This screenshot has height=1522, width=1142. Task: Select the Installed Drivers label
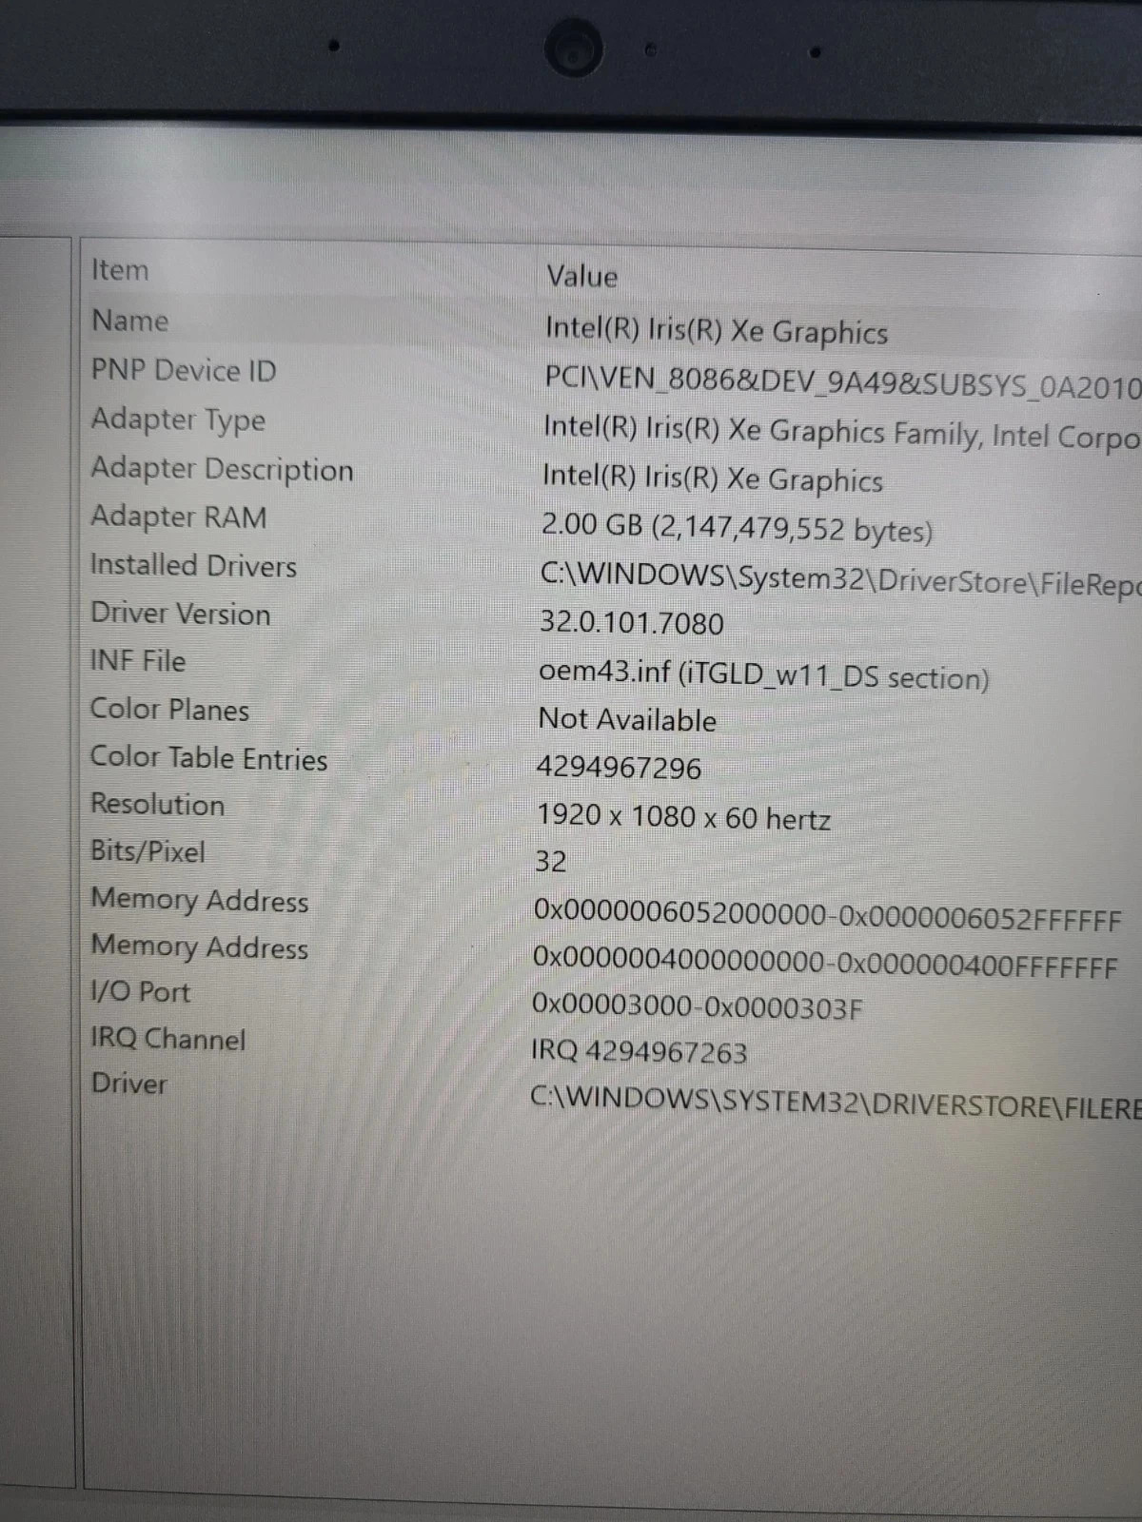coord(193,565)
